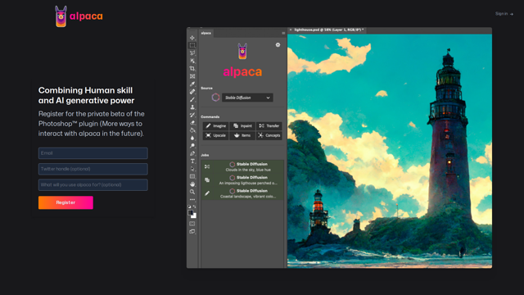524x295 pixels.
Task: Click the swap foreground/background colors arrow
Action: point(195,206)
